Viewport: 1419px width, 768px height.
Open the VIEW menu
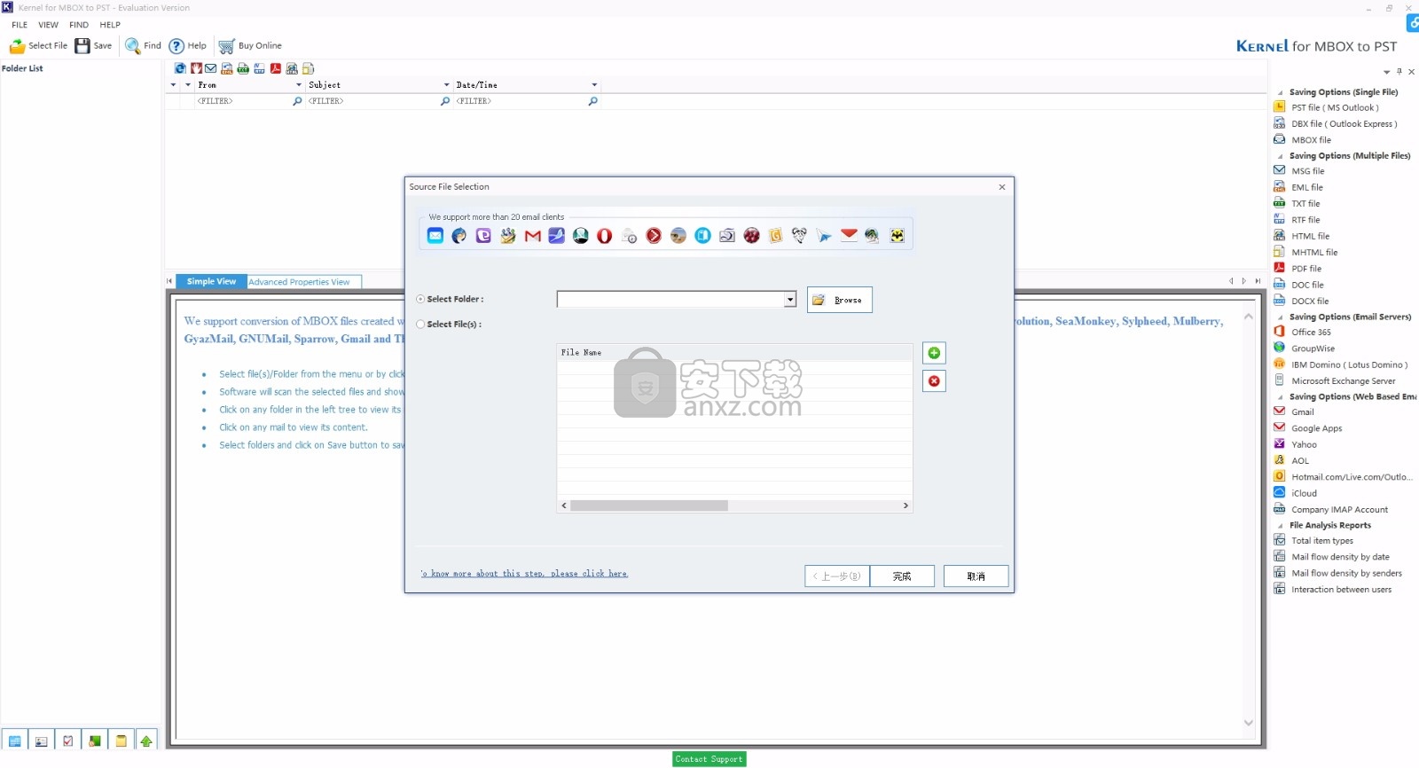coord(49,25)
